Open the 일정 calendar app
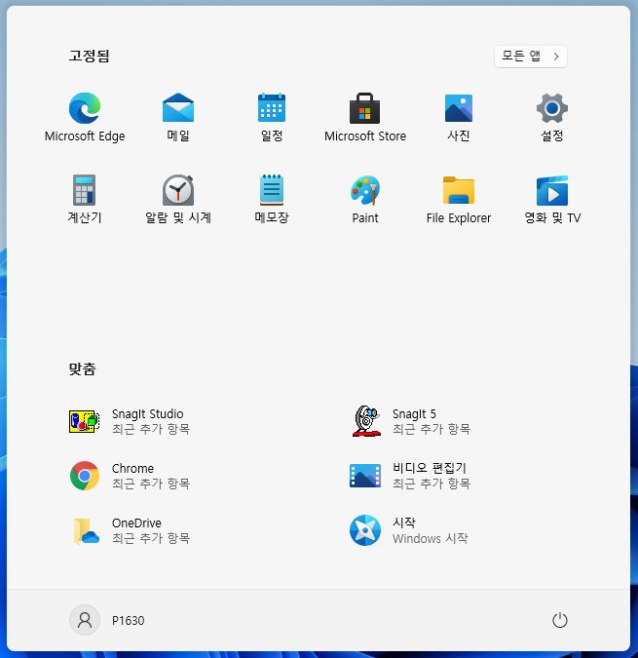The width and height of the screenshot is (638, 658). (272, 118)
